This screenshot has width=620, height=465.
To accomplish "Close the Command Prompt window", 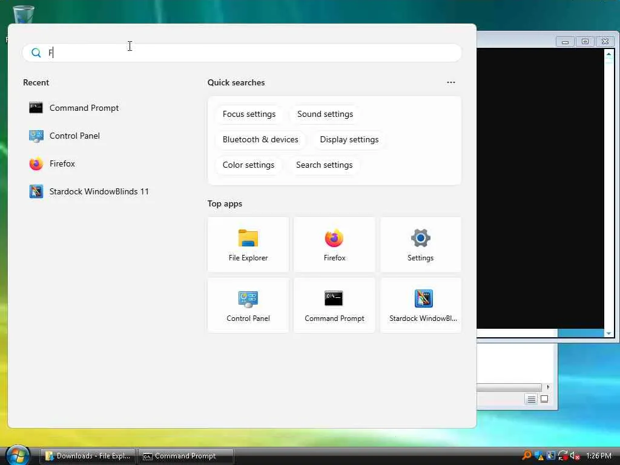I will 605,42.
